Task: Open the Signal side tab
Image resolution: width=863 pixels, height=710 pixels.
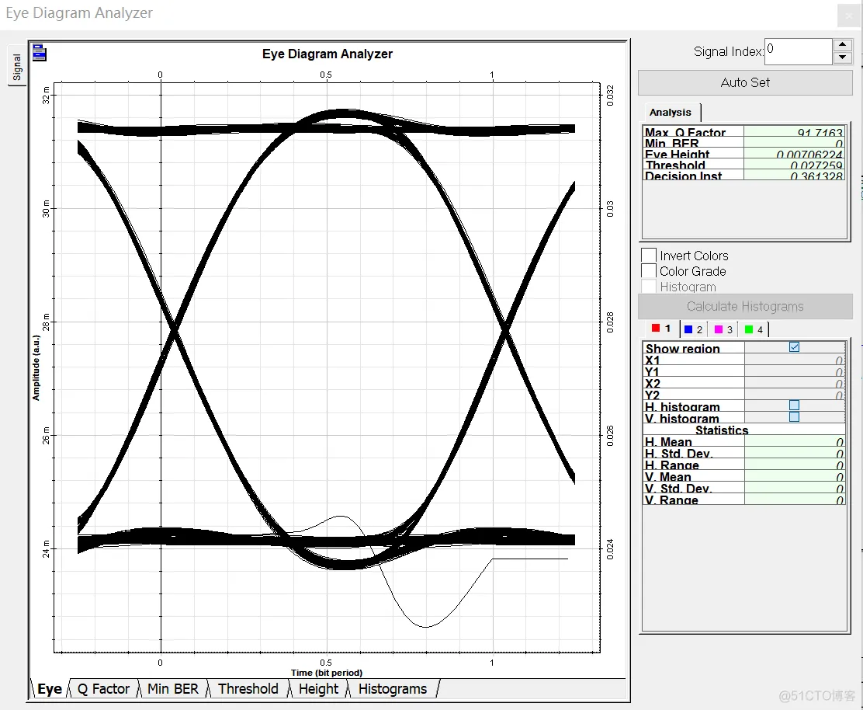Action: (17, 67)
